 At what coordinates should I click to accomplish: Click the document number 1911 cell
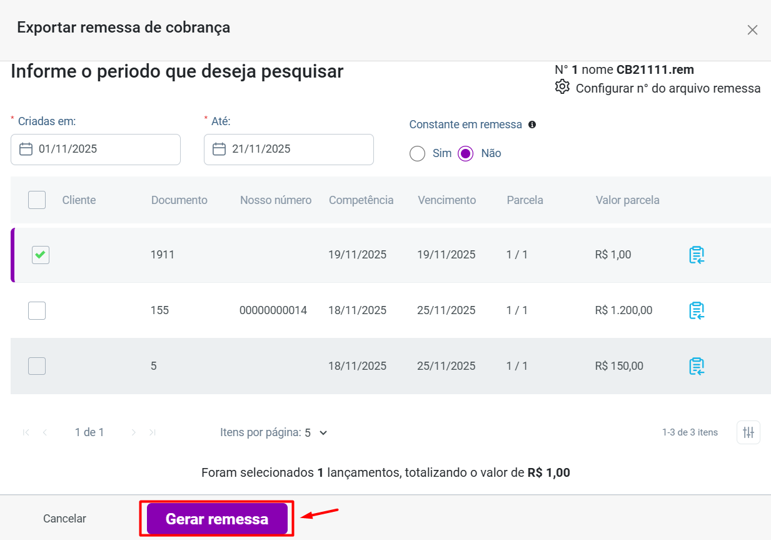pos(163,255)
